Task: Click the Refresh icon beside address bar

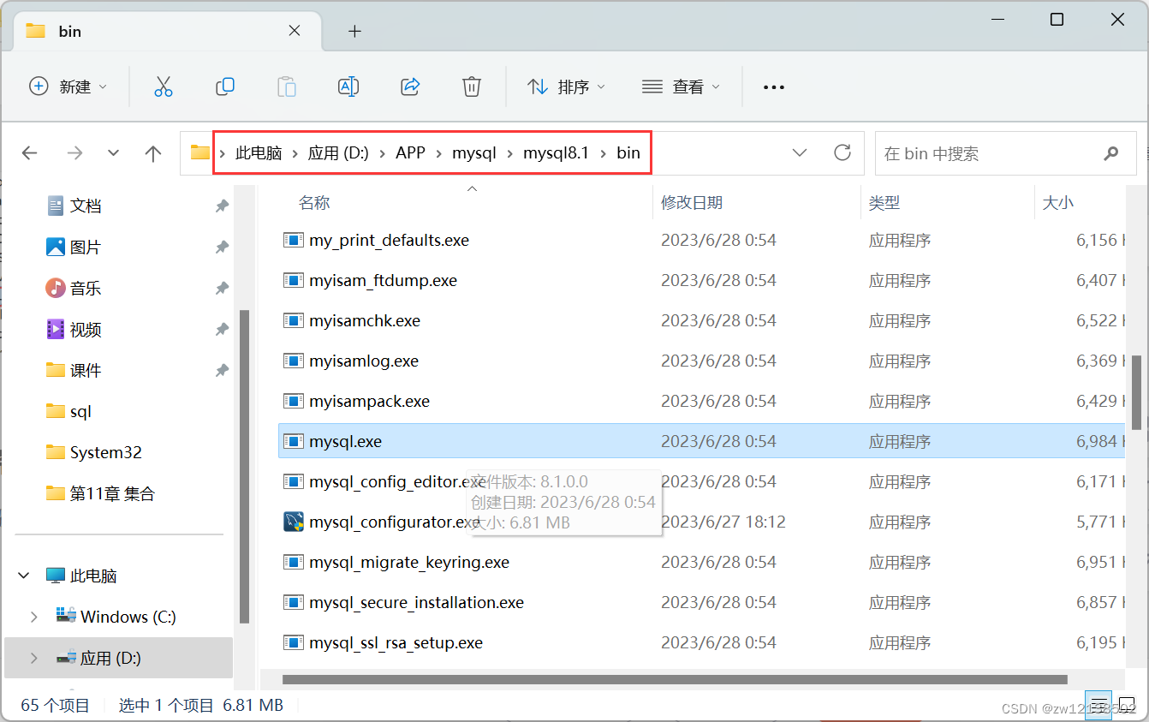Action: 842,152
